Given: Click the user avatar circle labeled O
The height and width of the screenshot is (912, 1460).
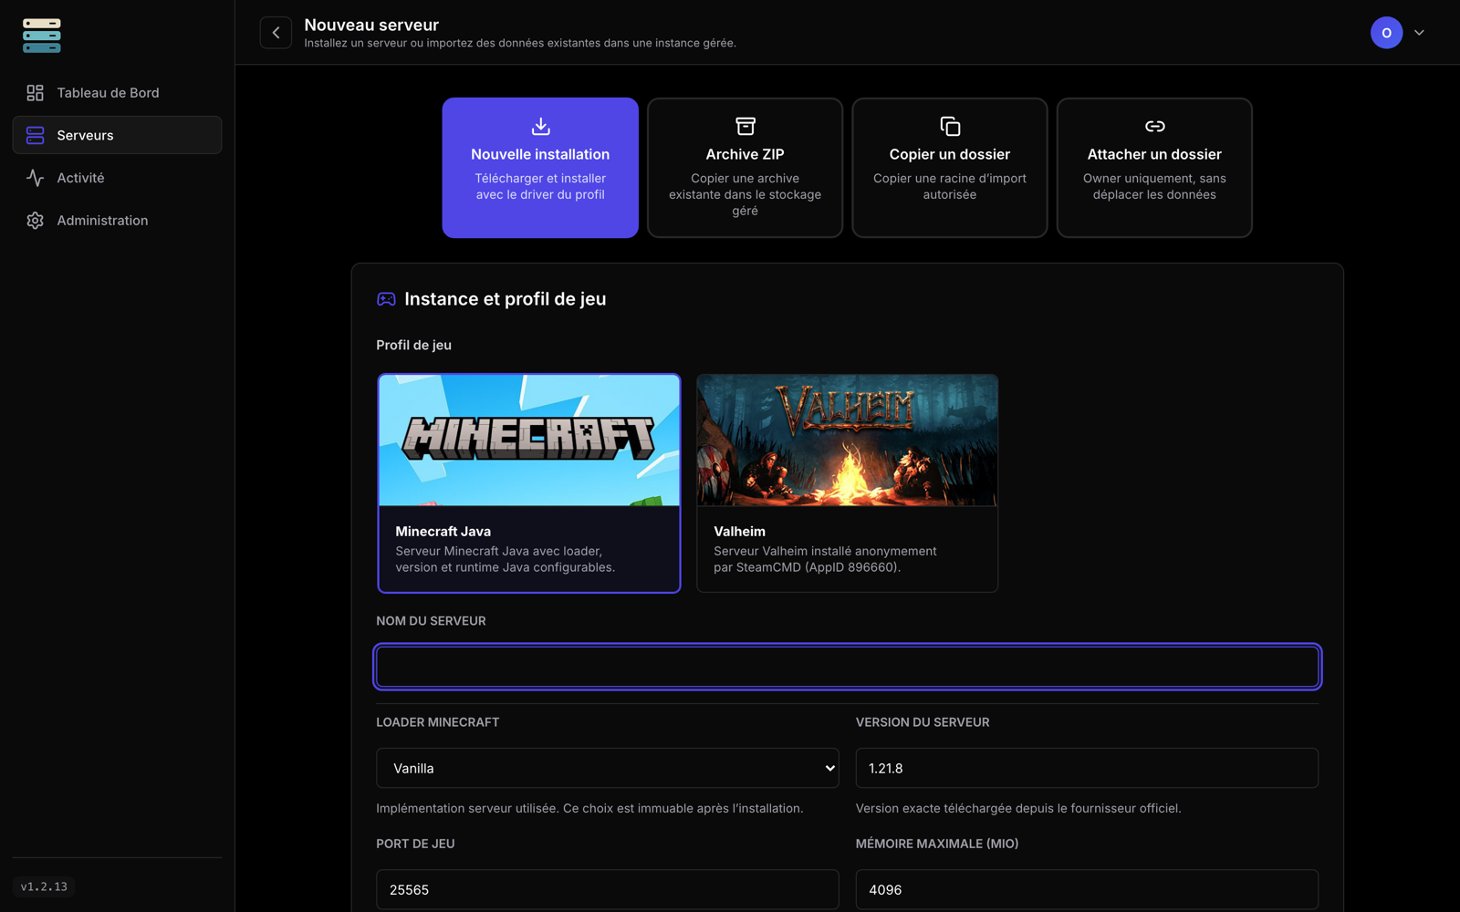Looking at the screenshot, I should click(1386, 33).
